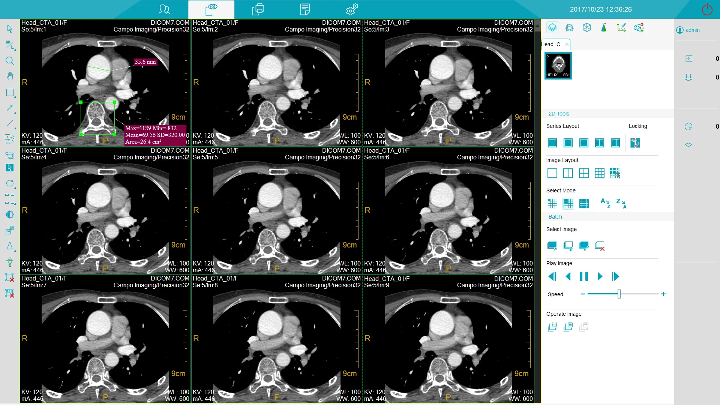Open custom image layout grid picker
Image resolution: width=720 pixels, height=405 pixels.
point(615,173)
